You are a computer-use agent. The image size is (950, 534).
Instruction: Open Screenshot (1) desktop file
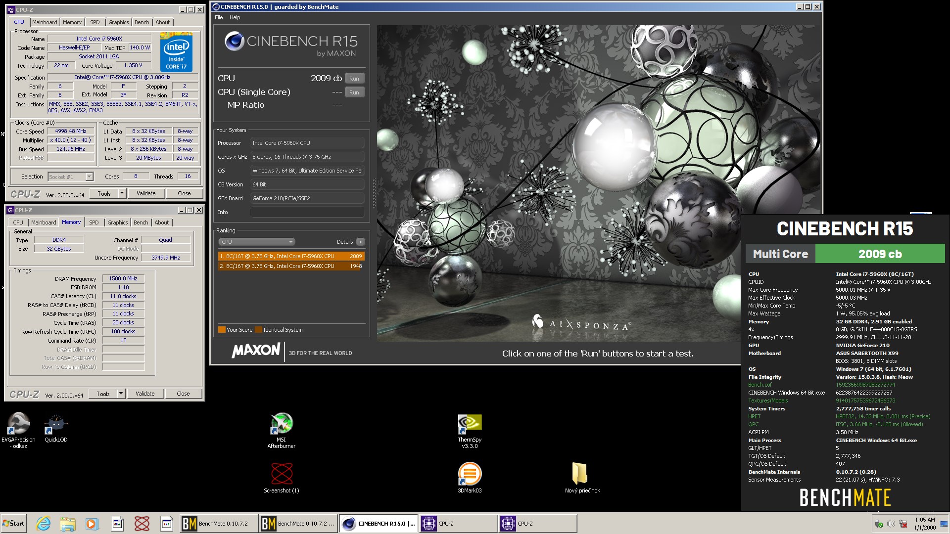pyautogui.click(x=282, y=478)
